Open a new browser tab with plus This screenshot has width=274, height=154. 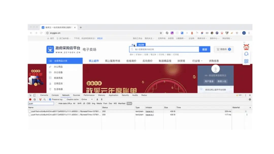pos(81,27)
